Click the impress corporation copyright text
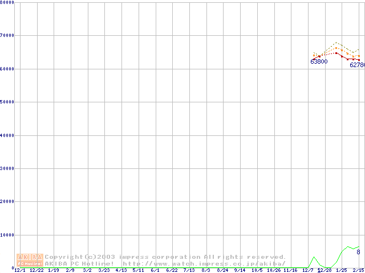The width and height of the screenshot is (365, 273). tap(165, 257)
